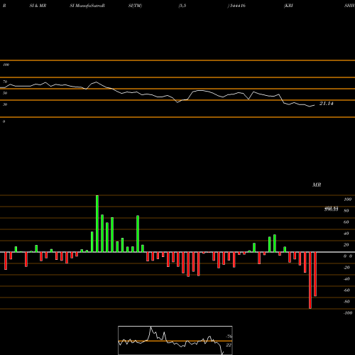Click the RSI value label 21.14
355x355 pixels.
click(327, 104)
